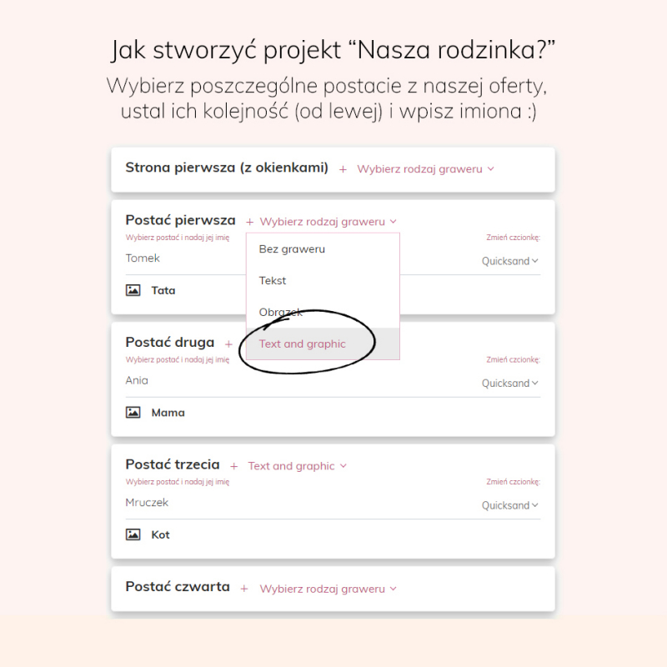Open Quicksand font dropdown for Postać pierwsza
This screenshot has height=667, width=667.
(510, 261)
